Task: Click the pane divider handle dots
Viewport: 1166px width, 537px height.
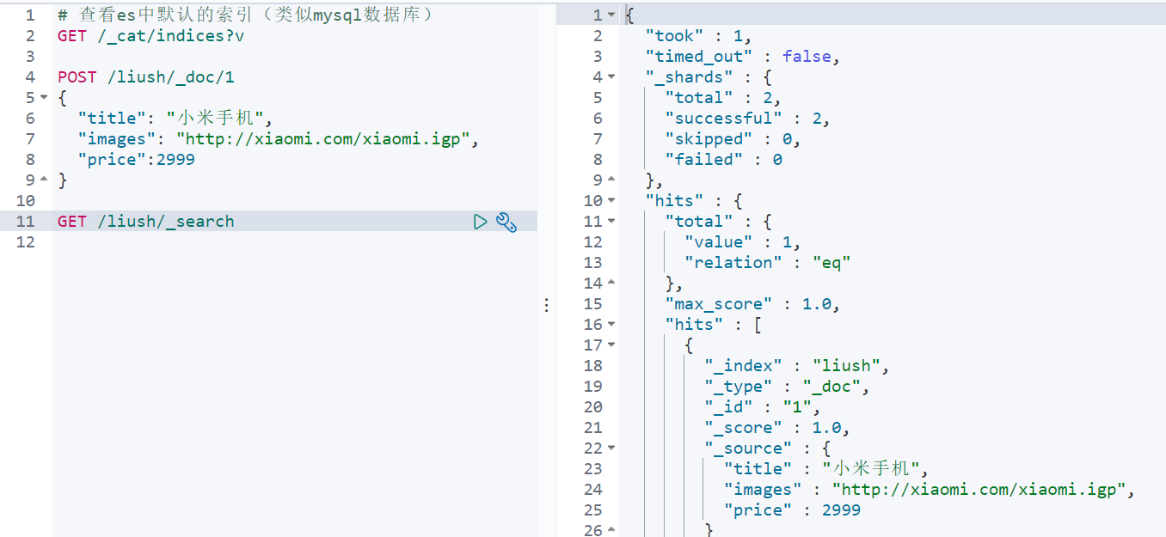Action: click(x=546, y=305)
